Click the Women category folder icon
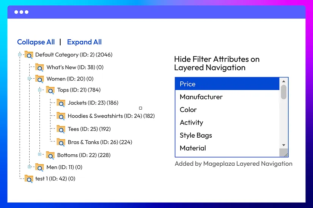 coord(39,79)
